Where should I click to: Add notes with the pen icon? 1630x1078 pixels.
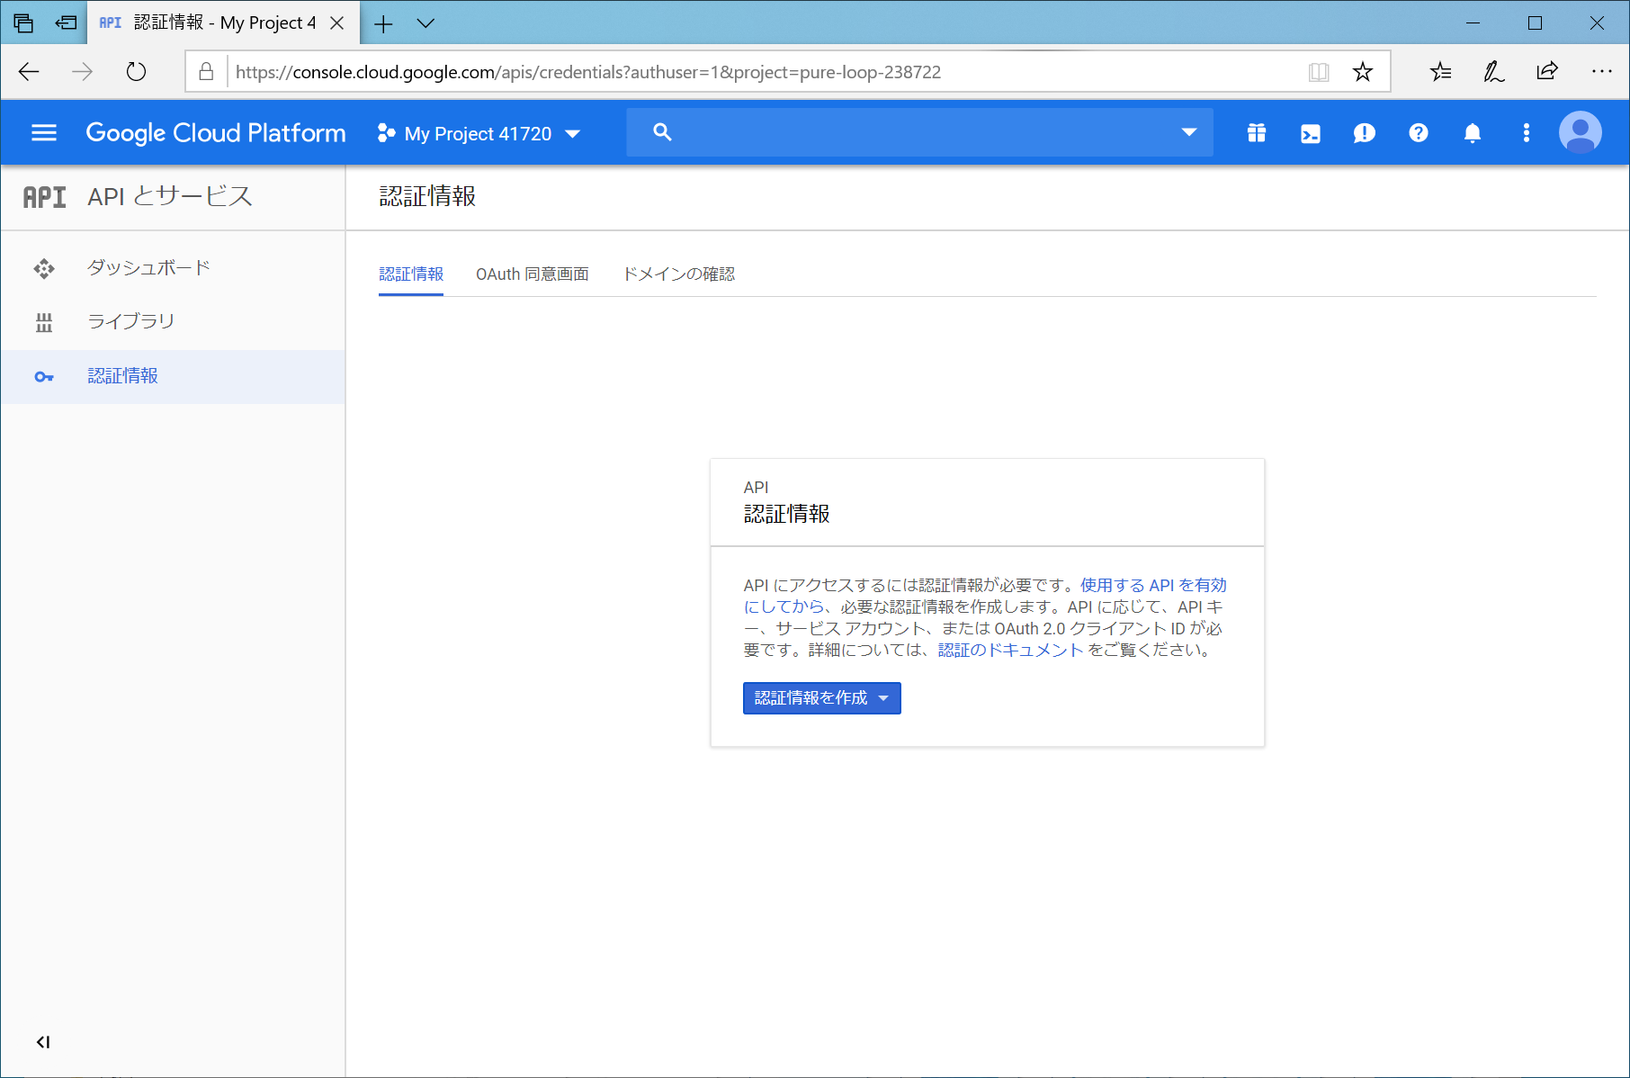pos(1494,72)
